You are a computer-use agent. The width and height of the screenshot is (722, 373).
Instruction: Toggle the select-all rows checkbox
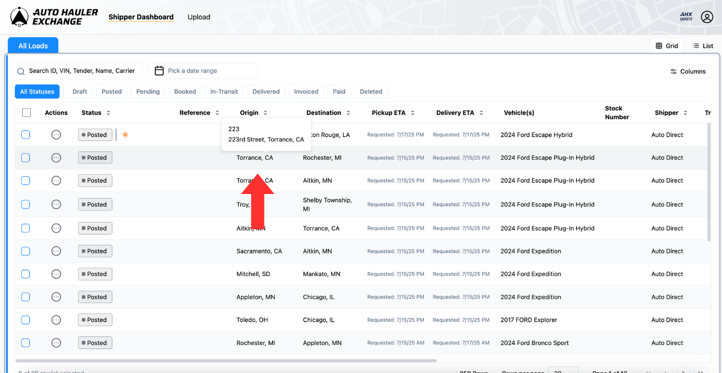(27, 112)
